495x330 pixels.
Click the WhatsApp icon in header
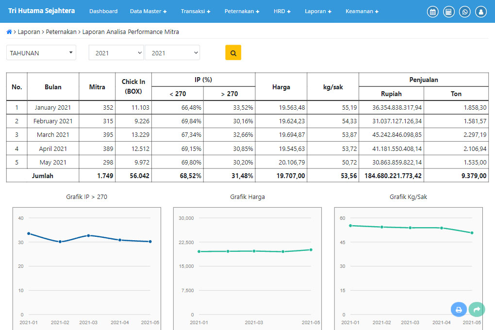tap(465, 12)
